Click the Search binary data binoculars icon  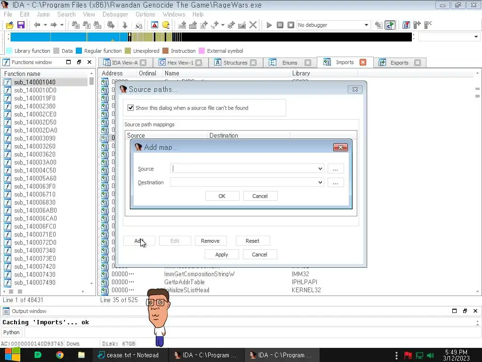point(75,25)
